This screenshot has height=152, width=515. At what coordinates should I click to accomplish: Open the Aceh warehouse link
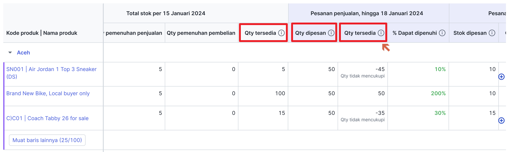pos(23,53)
